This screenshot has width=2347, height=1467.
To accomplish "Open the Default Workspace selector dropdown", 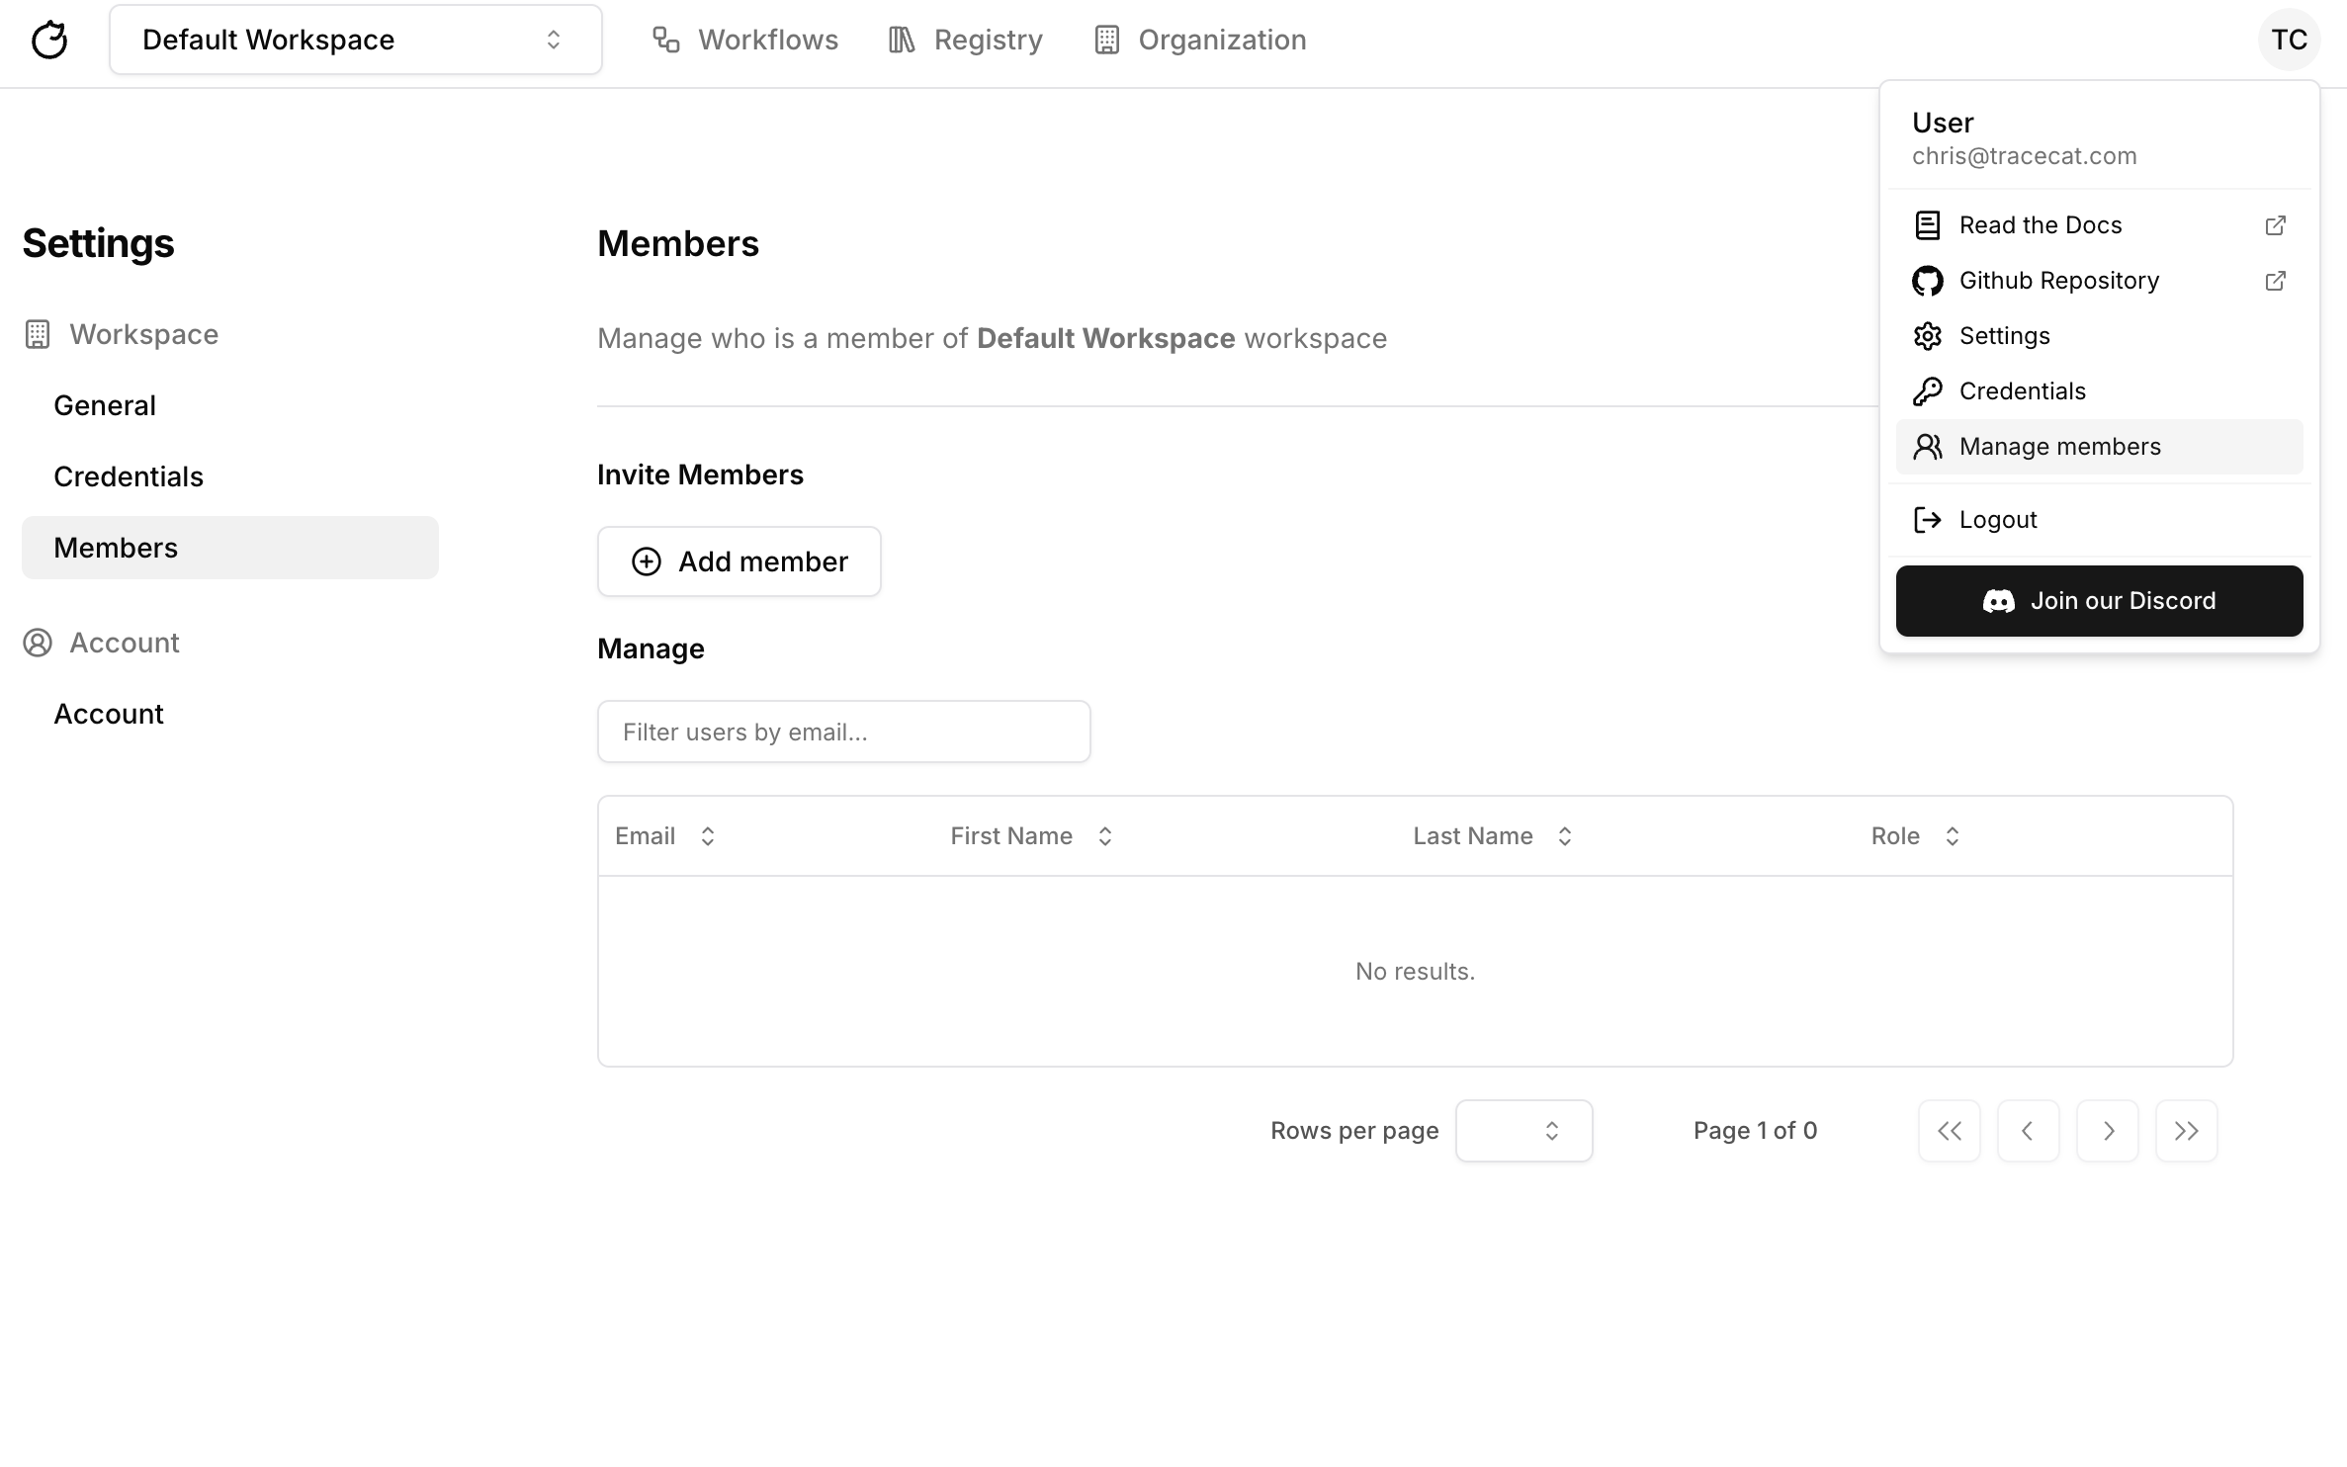I will (x=355, y=40).
